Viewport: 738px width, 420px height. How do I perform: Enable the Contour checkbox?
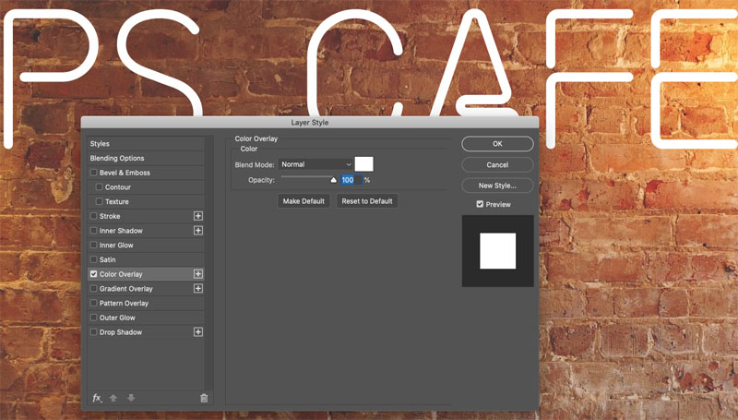(99, 187)
